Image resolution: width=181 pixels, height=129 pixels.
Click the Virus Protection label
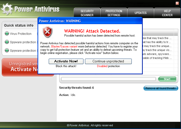[x=21, y=34]
